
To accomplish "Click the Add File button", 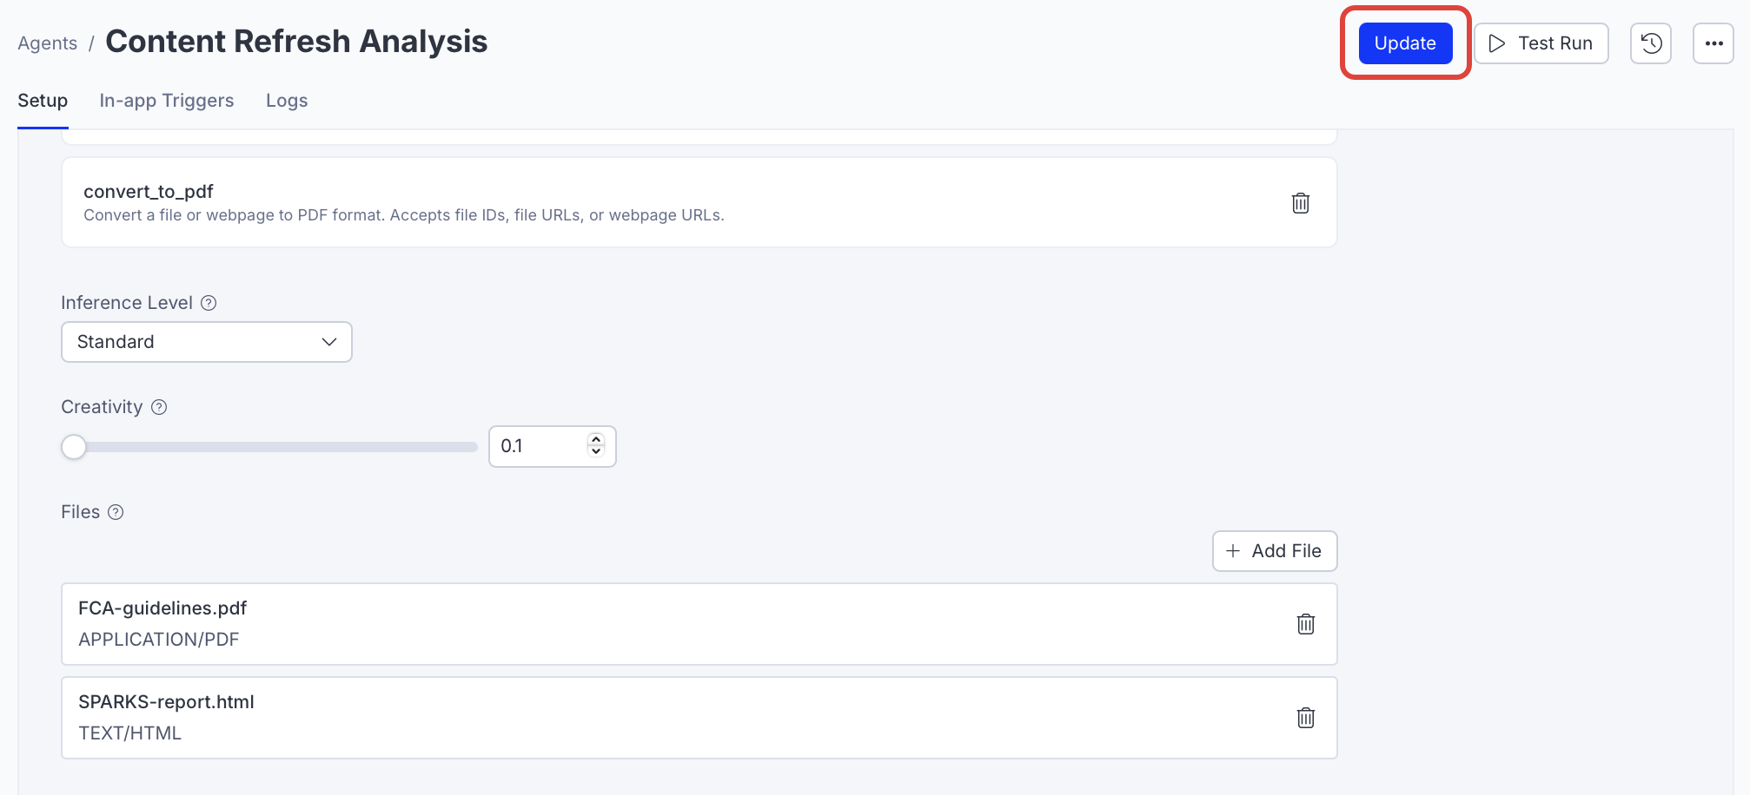I will 1274,551.
